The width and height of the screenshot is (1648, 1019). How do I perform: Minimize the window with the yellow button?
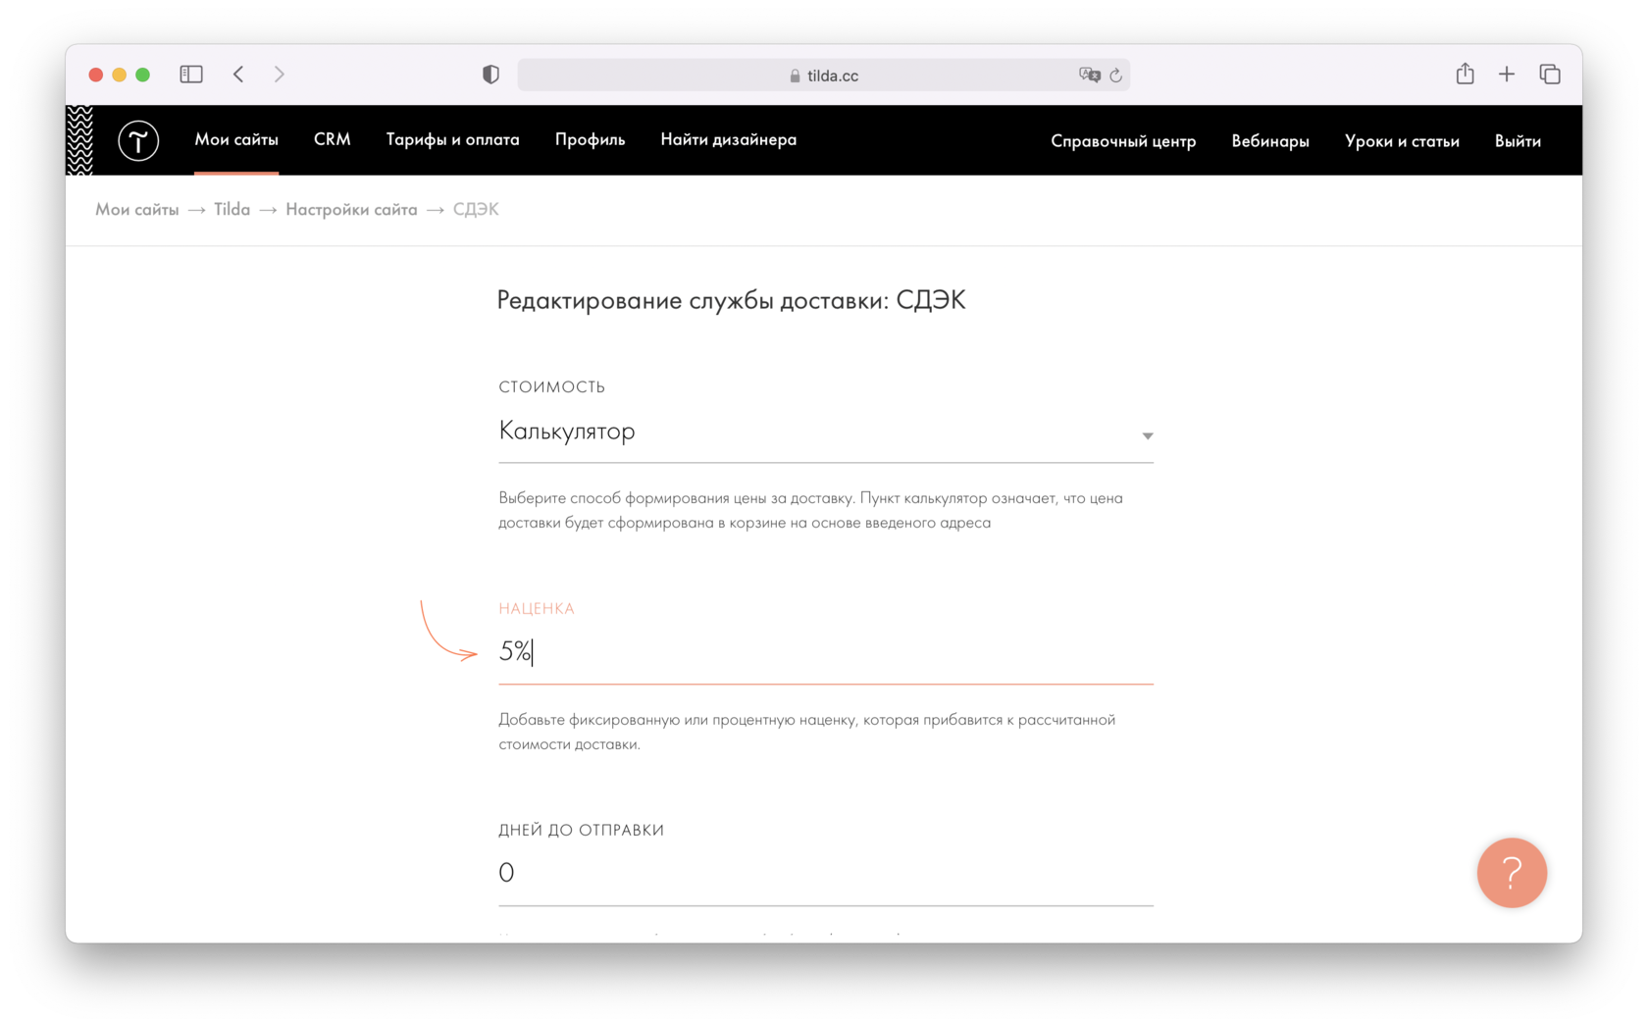(x=120, y=75)
